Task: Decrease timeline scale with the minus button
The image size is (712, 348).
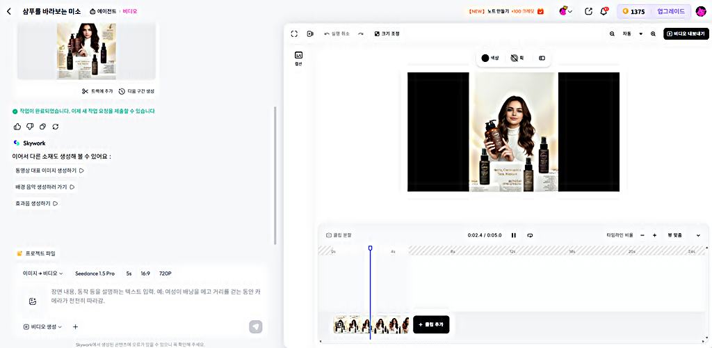Action: click(642, 235)
